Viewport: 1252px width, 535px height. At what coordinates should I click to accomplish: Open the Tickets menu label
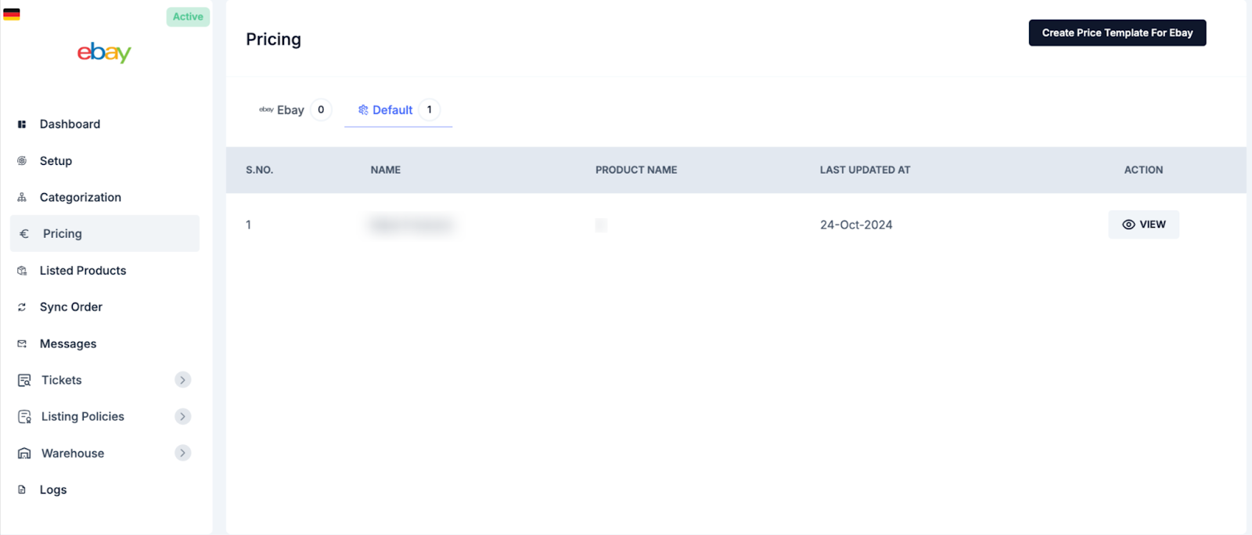tap(62, 380)
